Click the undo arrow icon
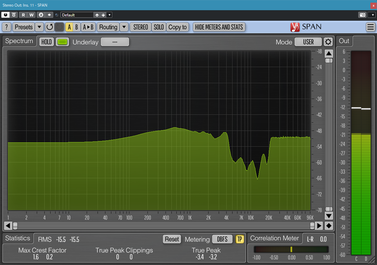This screenshot has height=265, width=377. click(50, 27)
